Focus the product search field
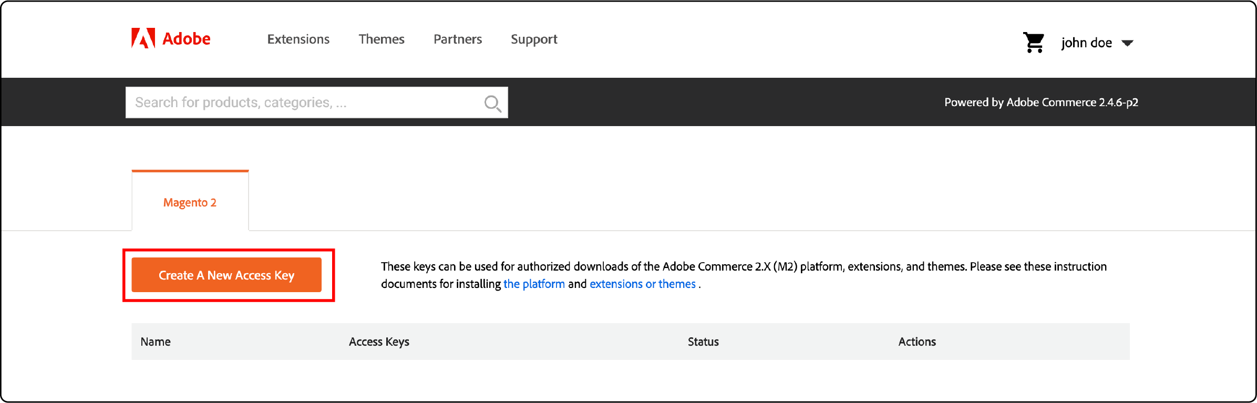 pos(317,102)
